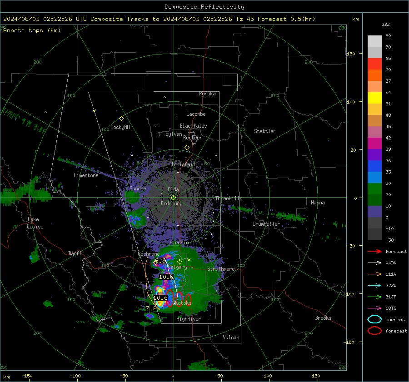409x382 pixels.
Task: Click the magenta 18TS arrow legend icon
Action: click(374, 308)
